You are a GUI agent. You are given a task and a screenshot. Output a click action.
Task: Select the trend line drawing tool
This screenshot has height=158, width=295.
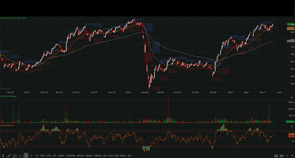[x=9, y=156]
